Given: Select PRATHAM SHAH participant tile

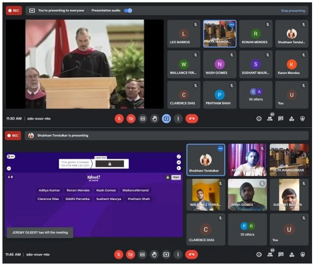Looking at the screenshot, I should pos(219,95).
